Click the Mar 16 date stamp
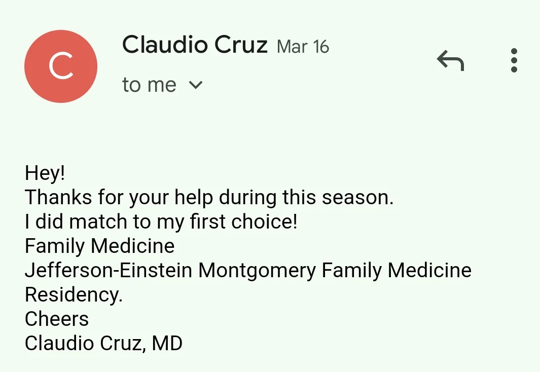The height and width of the screenshot is (372, 540). click(x=303, y=47)
